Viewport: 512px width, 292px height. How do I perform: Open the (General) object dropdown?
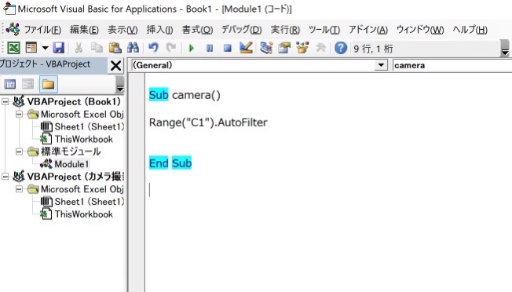coord(381,65)
